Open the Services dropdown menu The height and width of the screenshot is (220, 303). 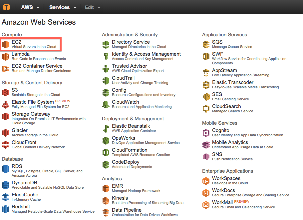pyautogui.click(x=63, y=7)
